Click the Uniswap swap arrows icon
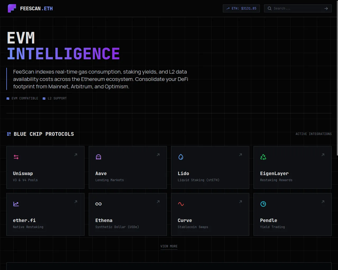338x270 pixels. pos(16,157)
